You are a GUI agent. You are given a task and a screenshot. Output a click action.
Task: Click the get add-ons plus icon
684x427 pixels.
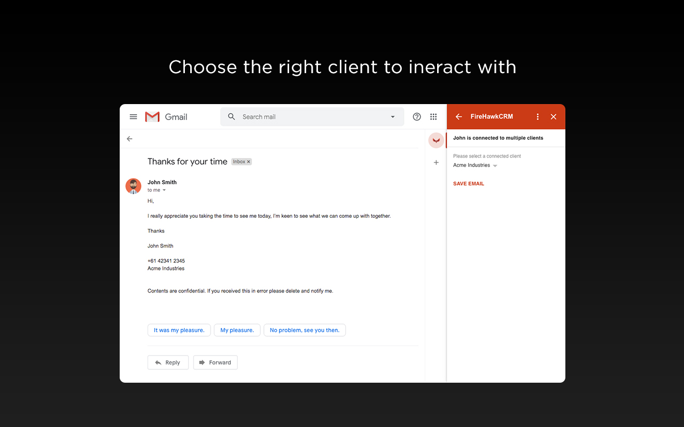[x=436, y=162]
